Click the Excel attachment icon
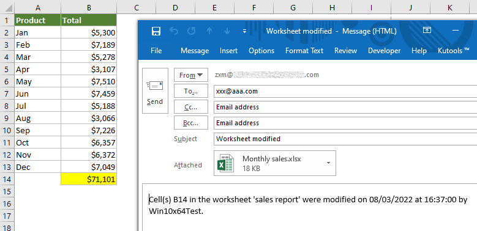The width and height of the screenshot is (477, 231). pyautogui.click(x=225, y=163)
